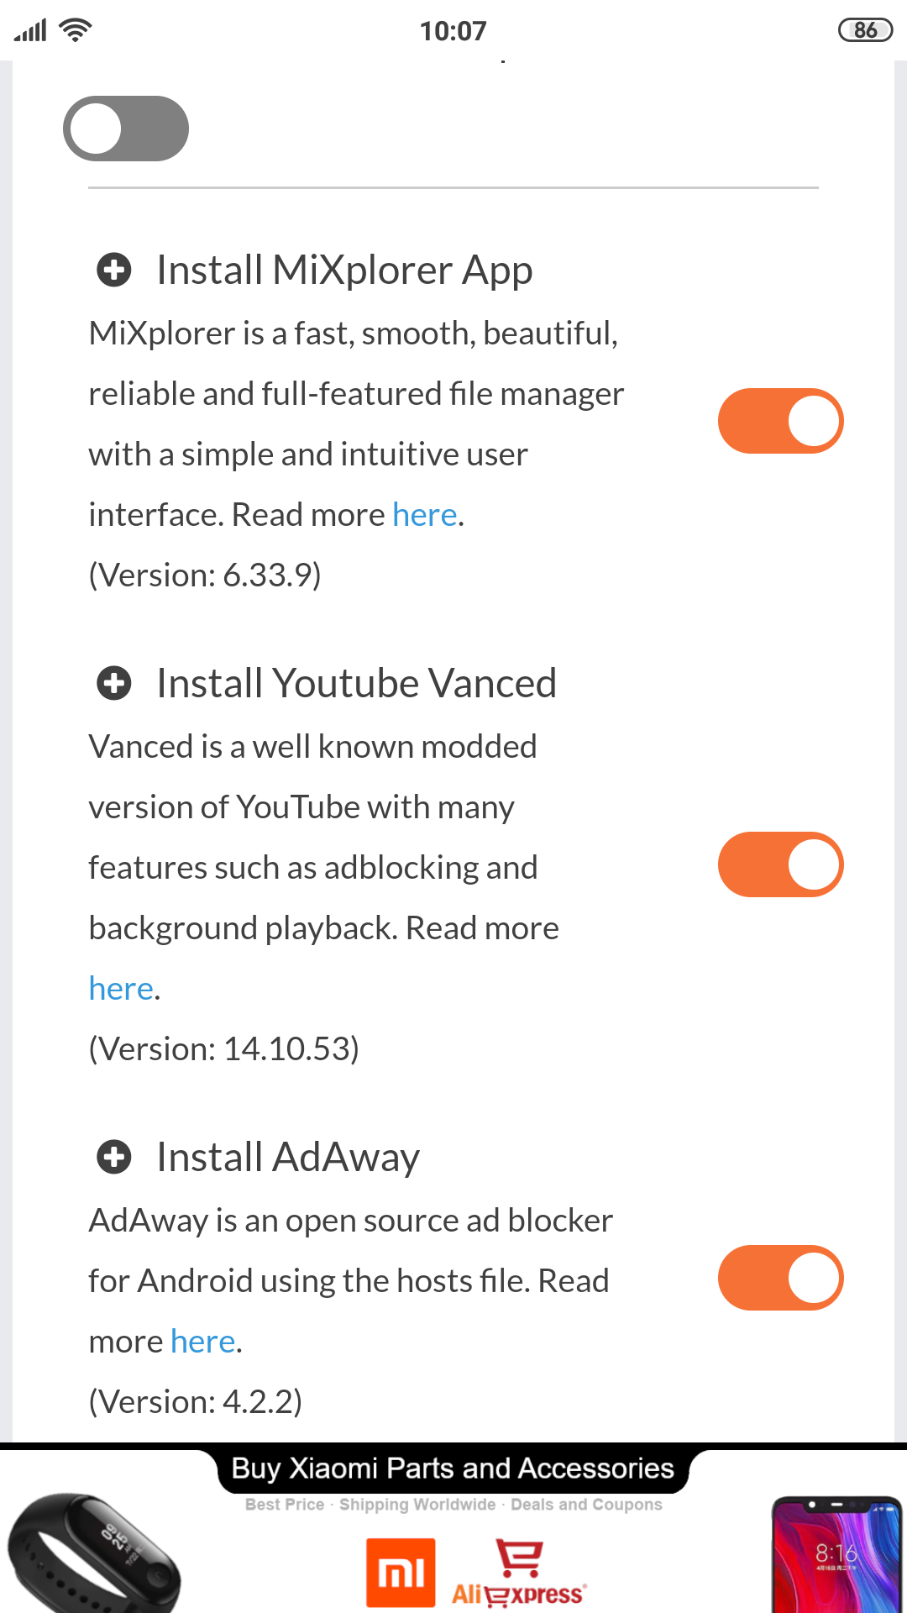Viewport: 907px width, 1613px height.
Task: Switch off the AdAway install toggle
Action: pyautogui.click(x=780, y=1278)
